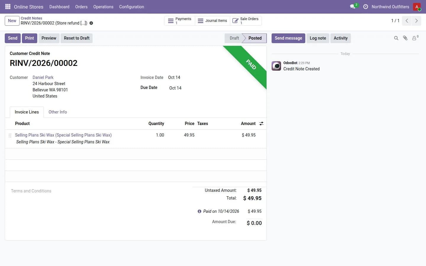Click the Send button

pyautogui.click(x=13, y=38)
